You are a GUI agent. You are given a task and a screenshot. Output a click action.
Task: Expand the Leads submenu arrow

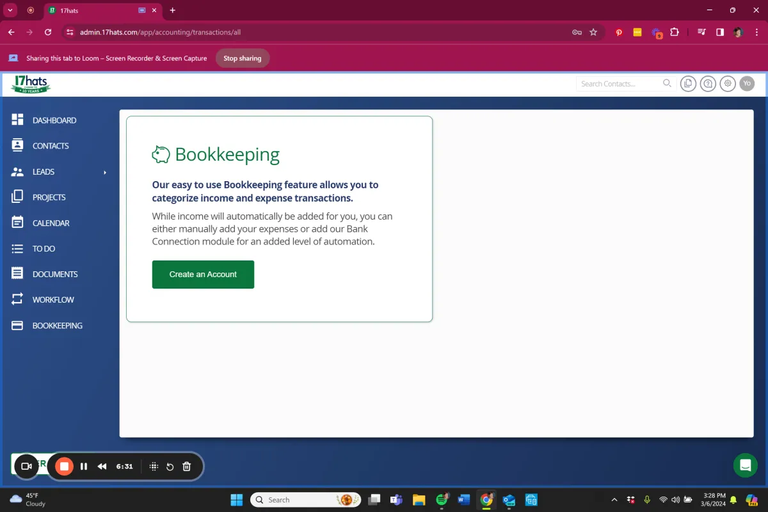pos(105,172)
